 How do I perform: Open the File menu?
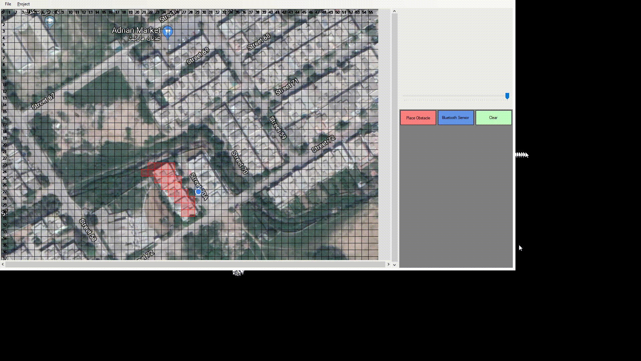(8, 4)
